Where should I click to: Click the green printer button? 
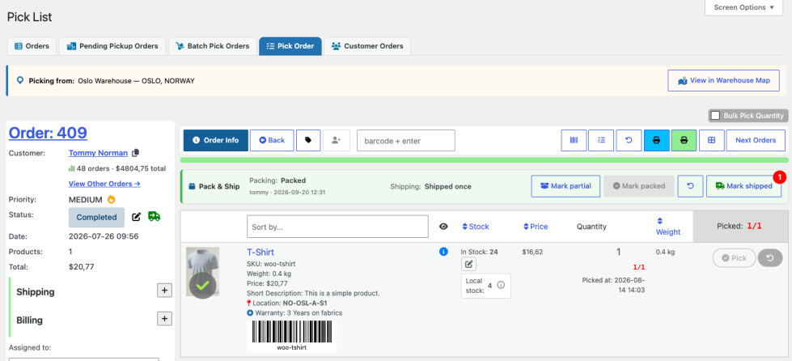[x=684, y=141]
